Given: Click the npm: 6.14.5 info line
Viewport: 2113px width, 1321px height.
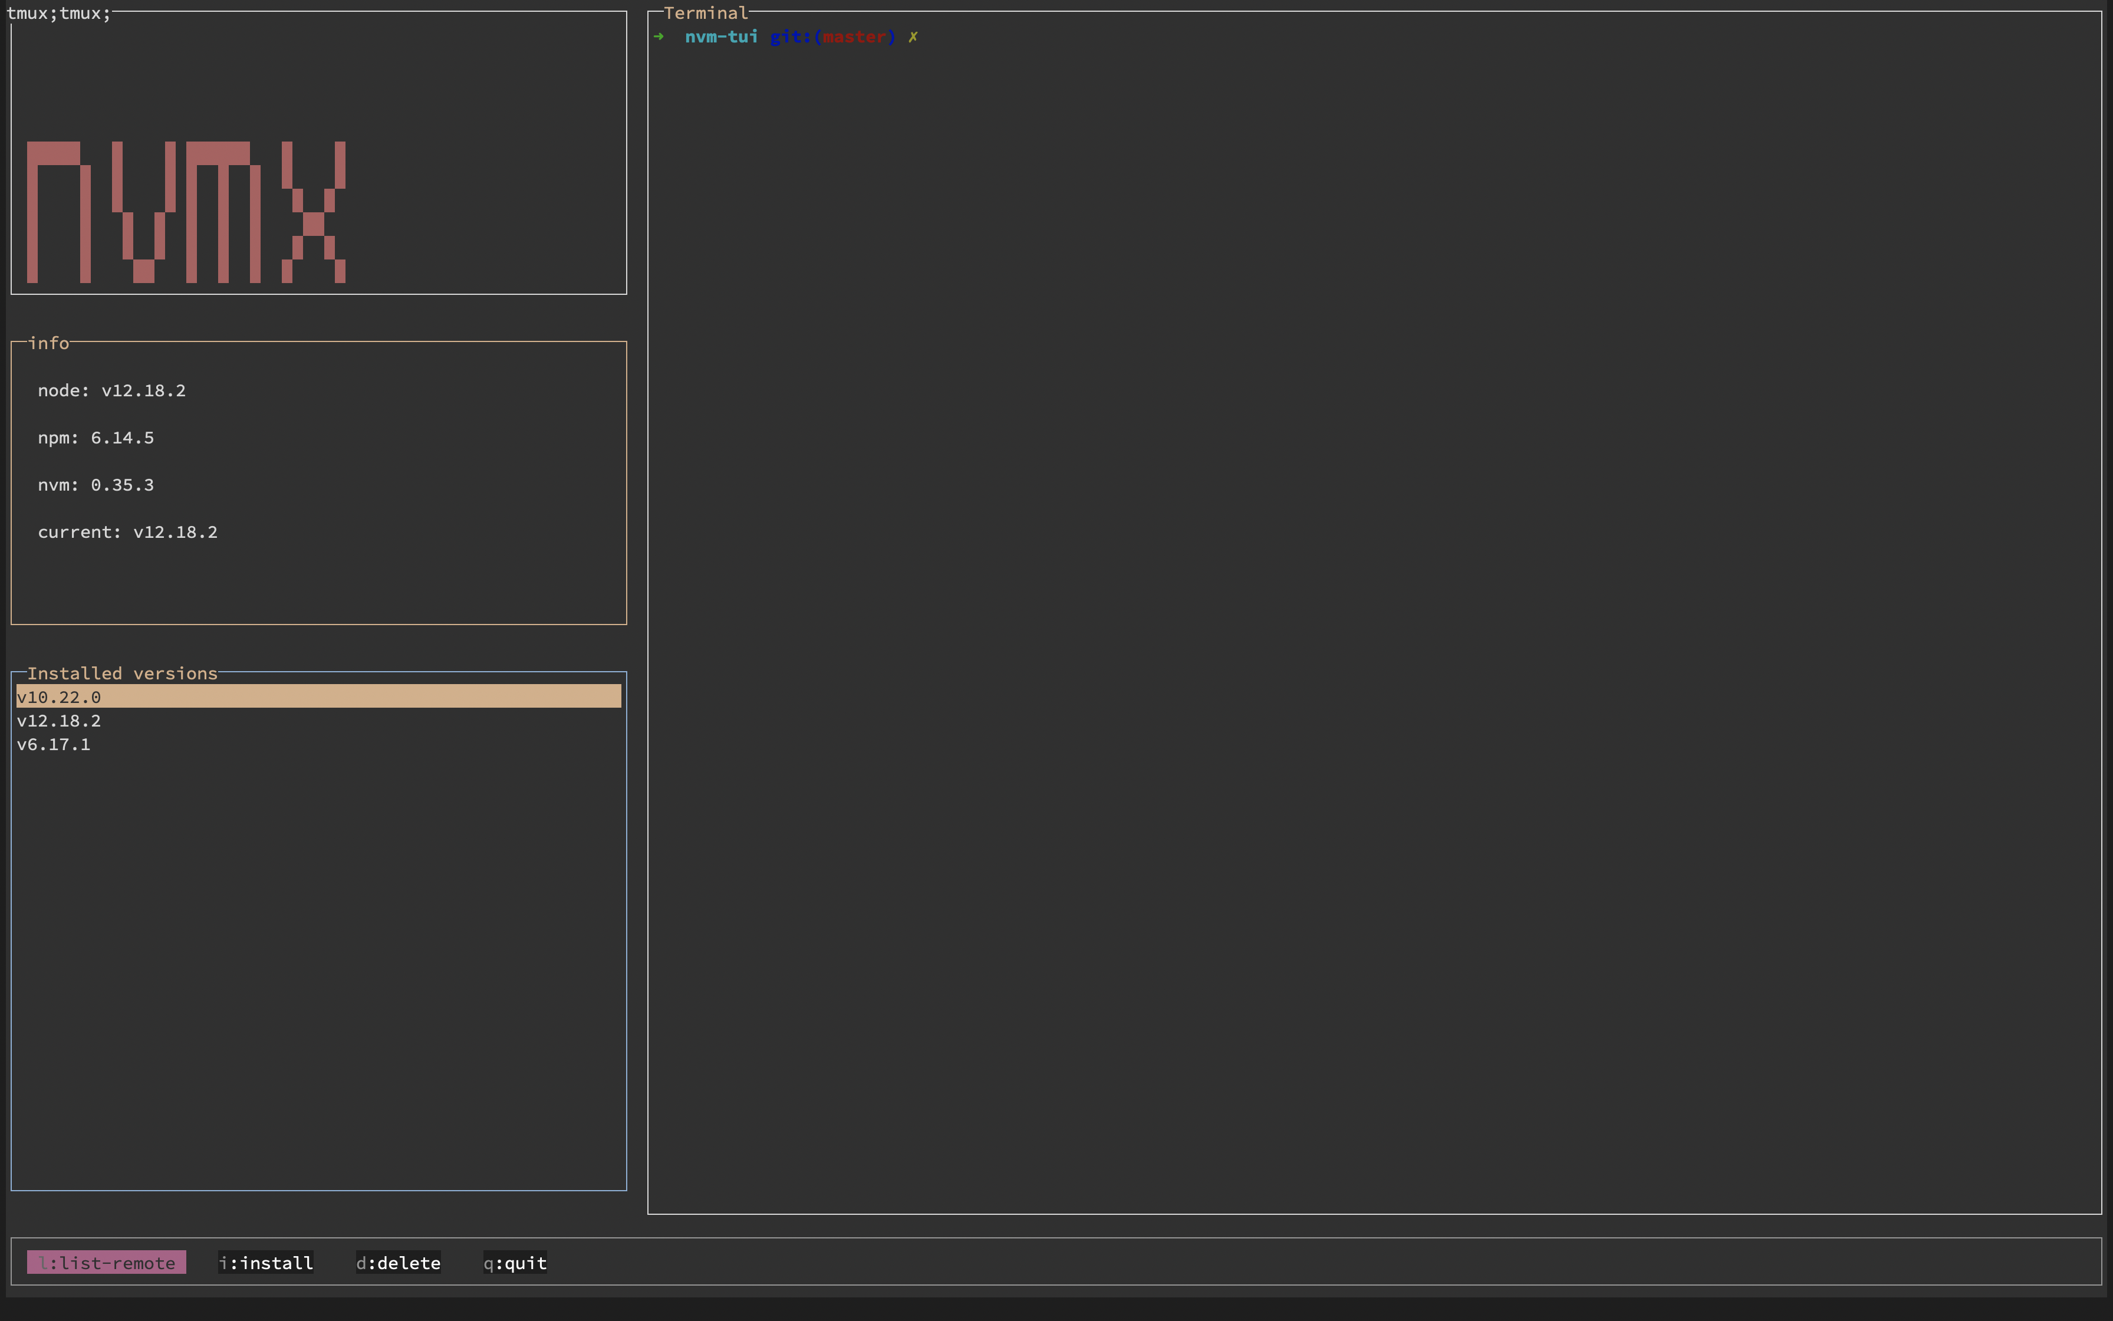Looking at the screenshot, I should pos(96,438).
